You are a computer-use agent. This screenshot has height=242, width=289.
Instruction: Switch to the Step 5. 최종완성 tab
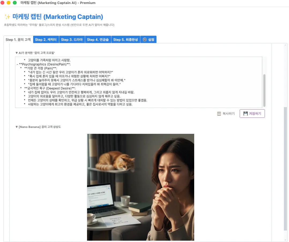coord(126,39)
